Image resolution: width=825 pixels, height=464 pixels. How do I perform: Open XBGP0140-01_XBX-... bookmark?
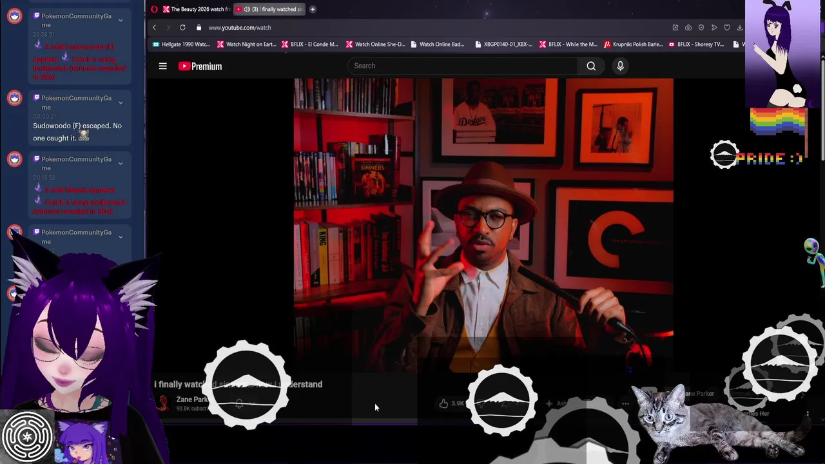[503, 44]
